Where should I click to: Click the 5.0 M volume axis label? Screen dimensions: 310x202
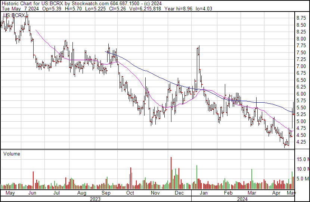click(303, 179)
